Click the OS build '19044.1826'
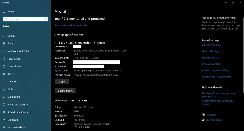Image resolution: width=244 pixels, height=131 pixels. [x=79, y=120]
